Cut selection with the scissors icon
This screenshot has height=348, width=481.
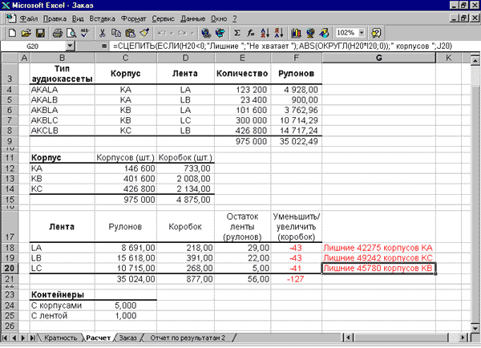click(x=103, y=33)
